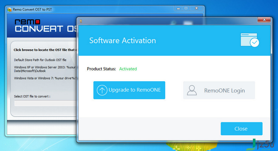Click the Default Store Path for Outlook text
Image resolution: width=278 pixels, height=151 pixels.
[40, 60]
